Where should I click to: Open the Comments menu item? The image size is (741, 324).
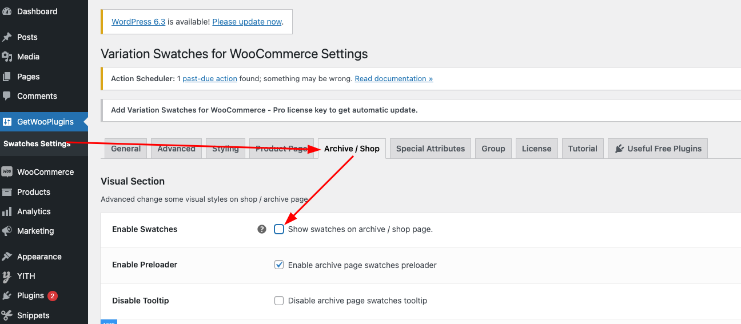[44, 96]
